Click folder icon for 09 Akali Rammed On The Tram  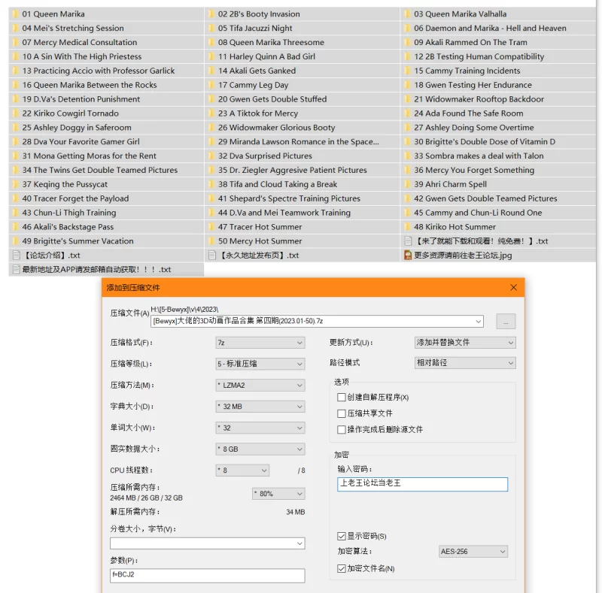pyautogui.click(x=408, y=43)
